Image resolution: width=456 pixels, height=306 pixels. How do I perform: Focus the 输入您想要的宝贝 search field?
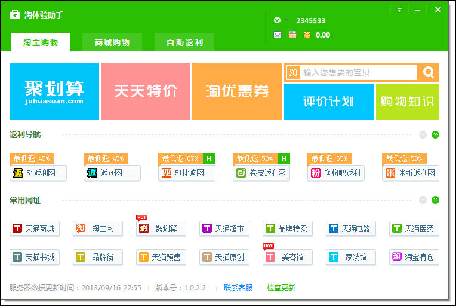(x=359, y=72)
